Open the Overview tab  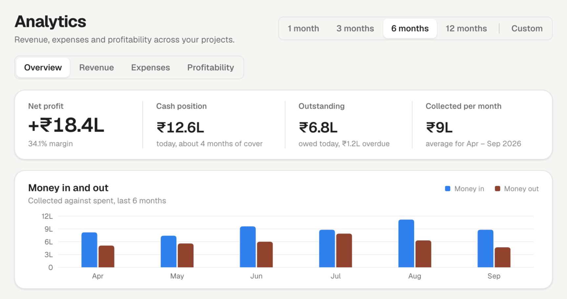coord(43,68)
